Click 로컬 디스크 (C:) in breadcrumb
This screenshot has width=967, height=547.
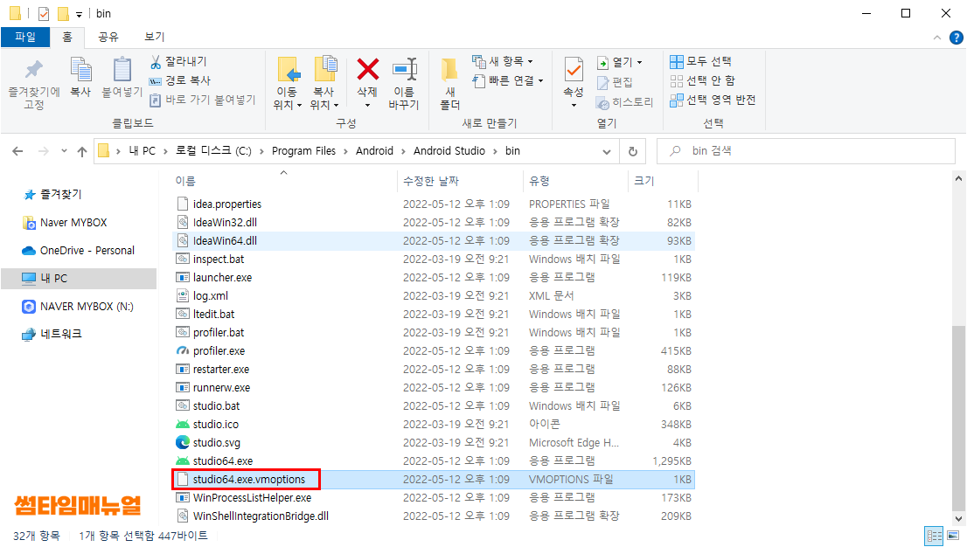pos(213,151)
